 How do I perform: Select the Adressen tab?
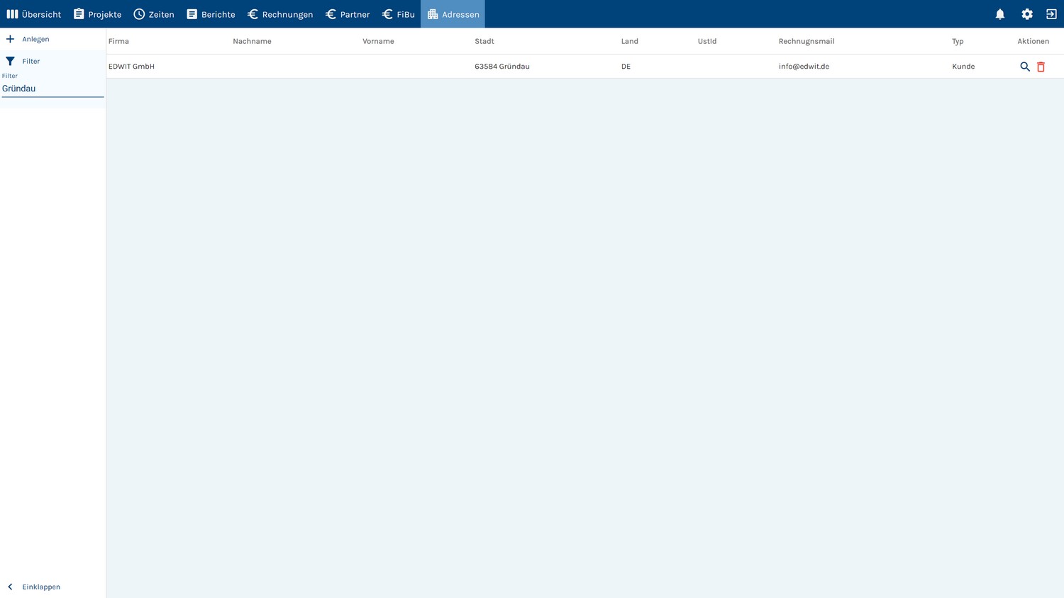[453, 14]
